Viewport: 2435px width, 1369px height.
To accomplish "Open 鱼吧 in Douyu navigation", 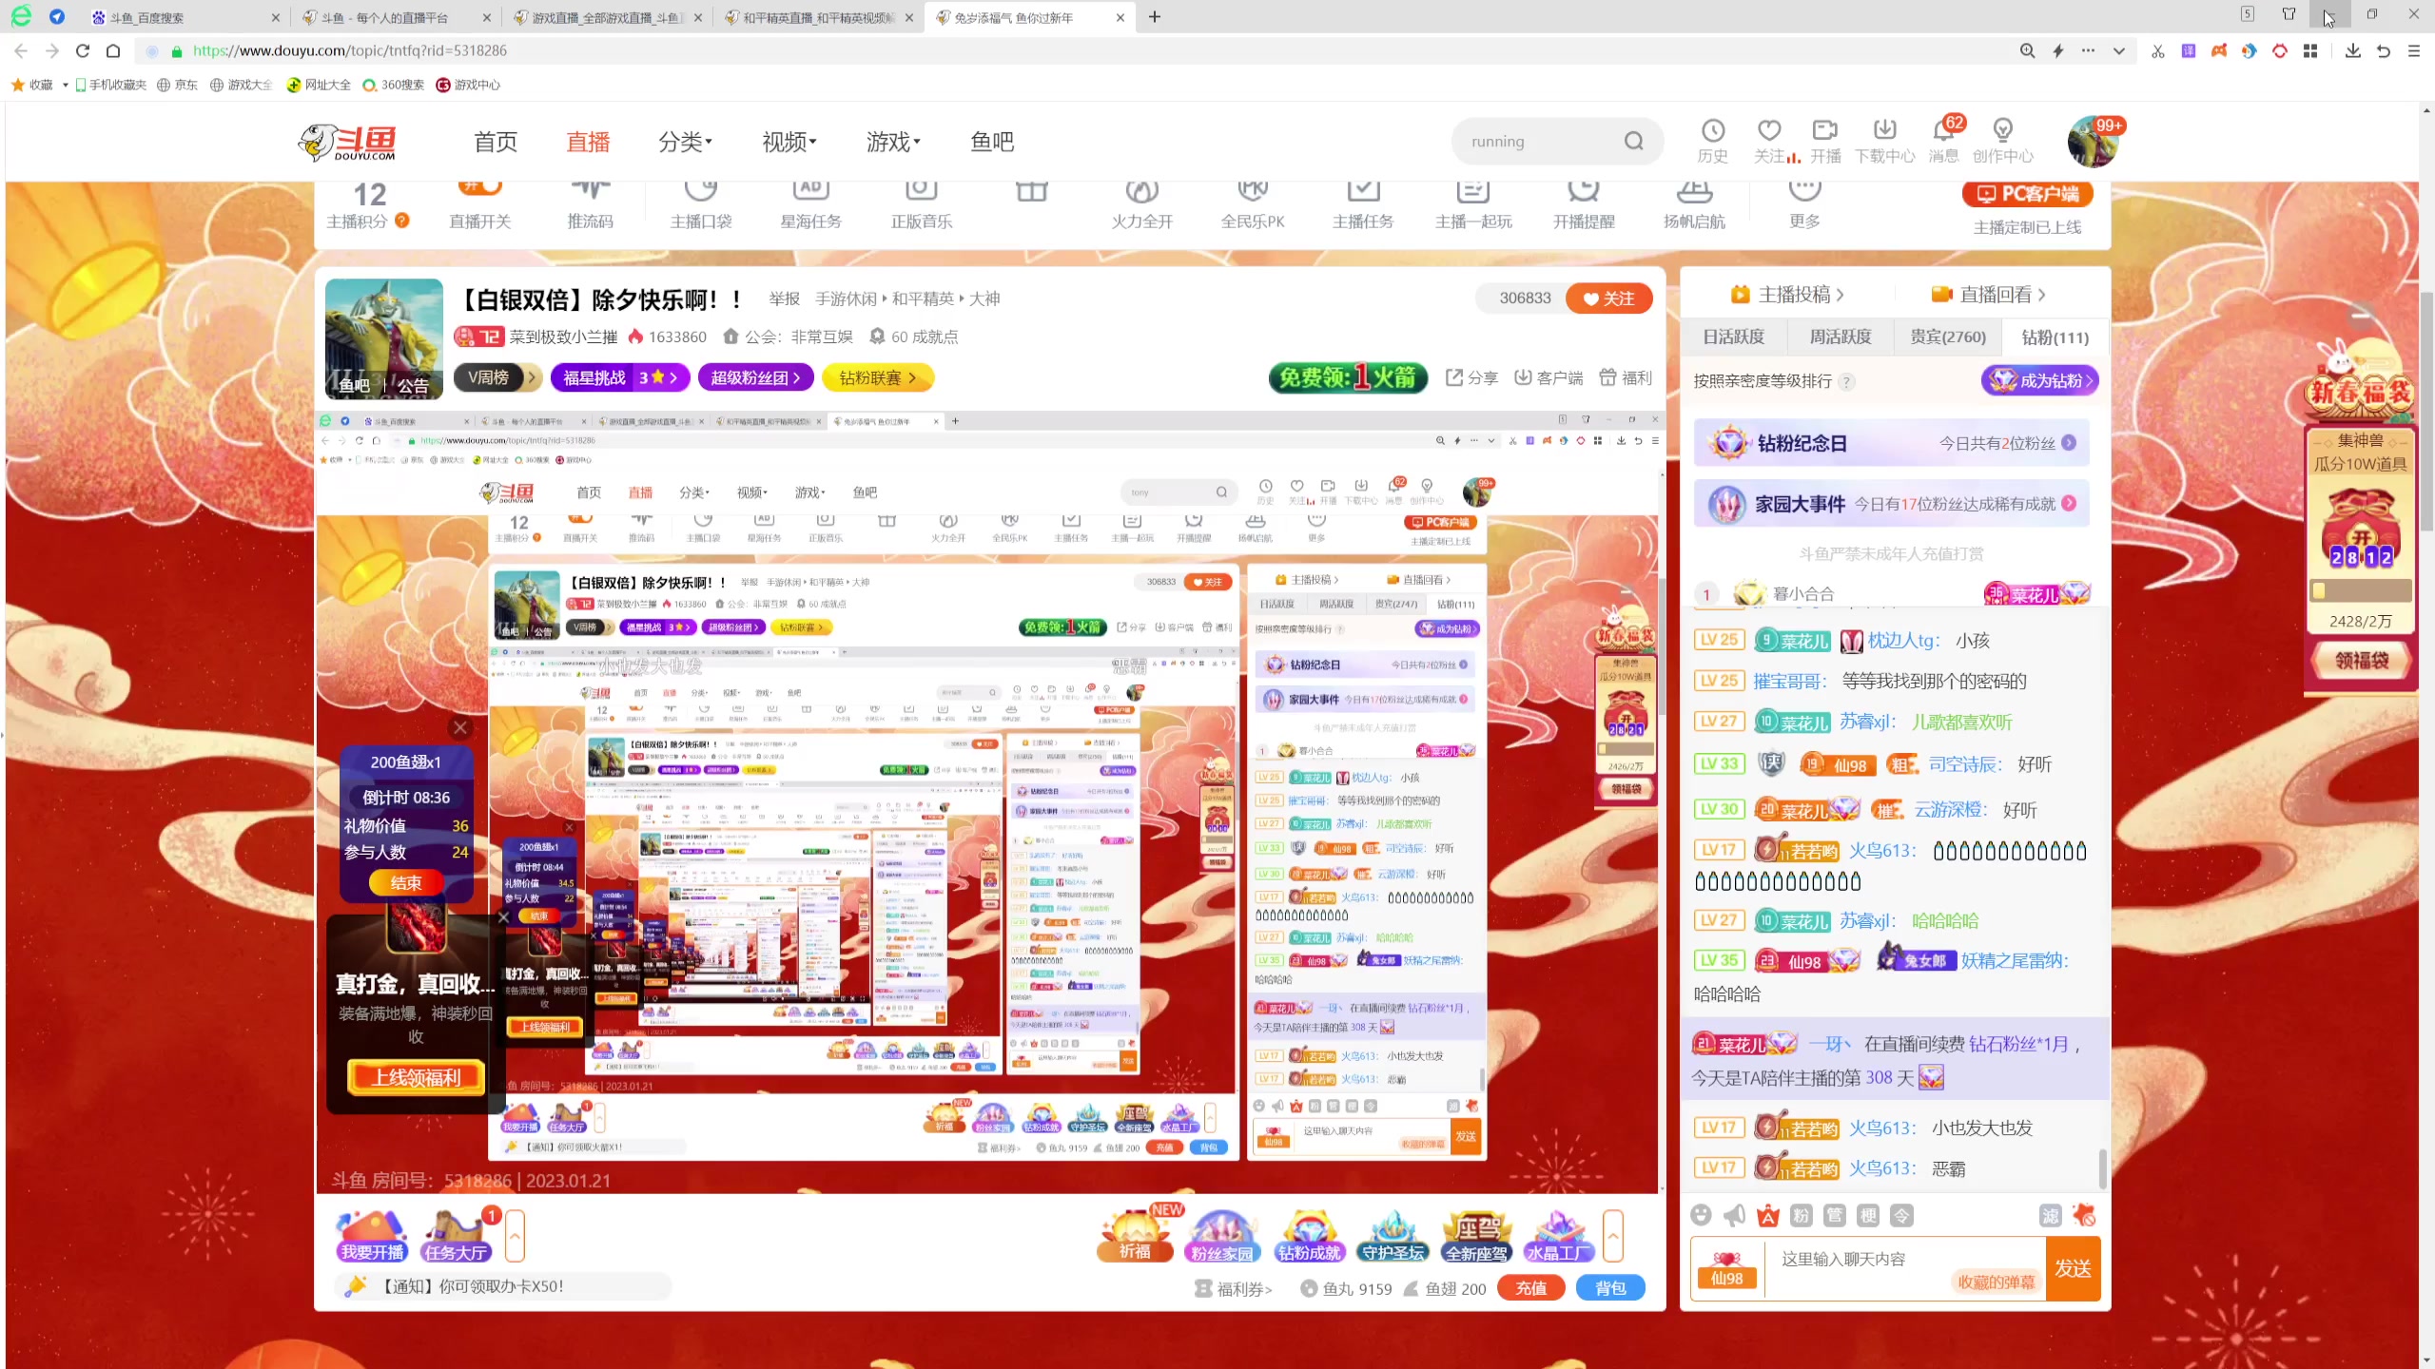I will point(992,142).
